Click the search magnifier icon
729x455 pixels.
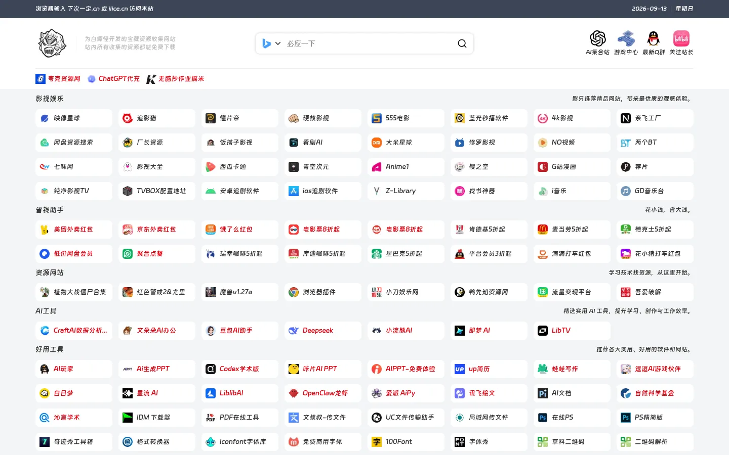(x=462, y=43)
